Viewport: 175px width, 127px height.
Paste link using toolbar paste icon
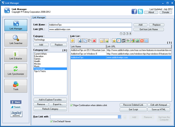(90, 41)
